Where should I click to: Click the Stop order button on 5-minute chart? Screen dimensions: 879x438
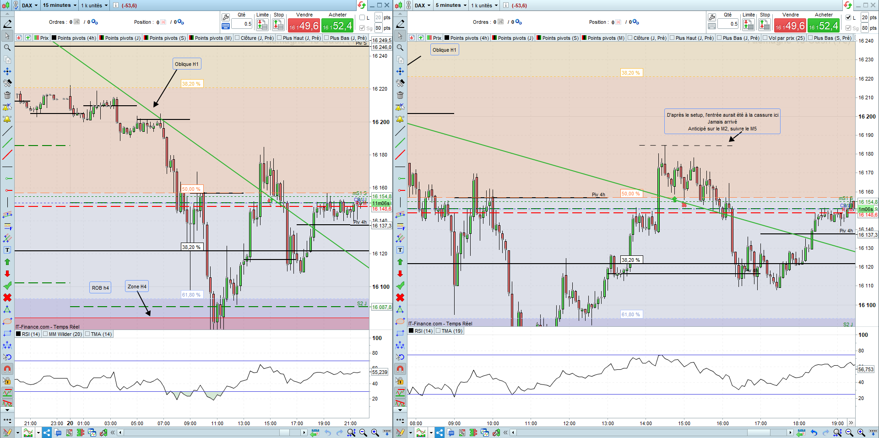point(765,25)
